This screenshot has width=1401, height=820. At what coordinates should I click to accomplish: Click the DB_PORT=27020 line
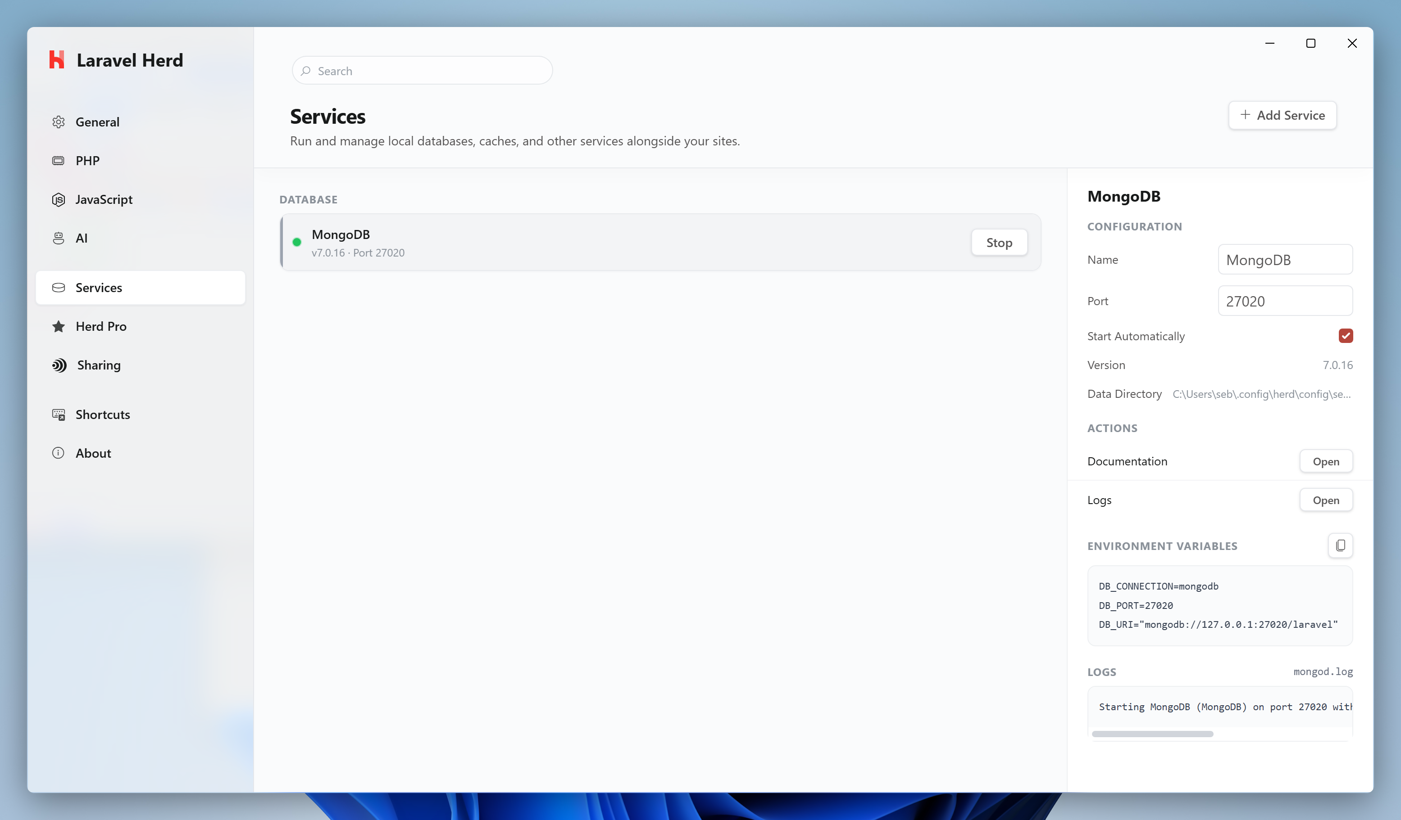[1136, 606]
